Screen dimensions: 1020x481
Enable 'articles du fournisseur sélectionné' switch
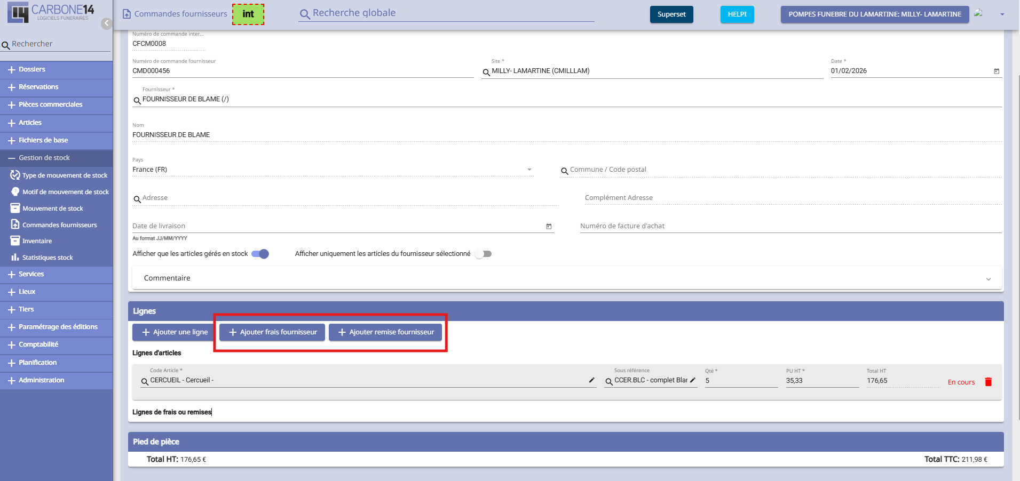coord(483,254)
